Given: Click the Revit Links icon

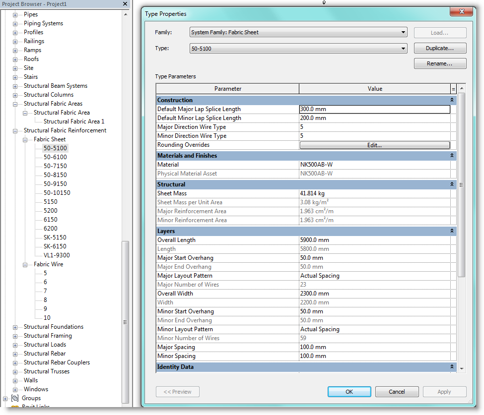Looking at the screenshot, I should [15, 407].
